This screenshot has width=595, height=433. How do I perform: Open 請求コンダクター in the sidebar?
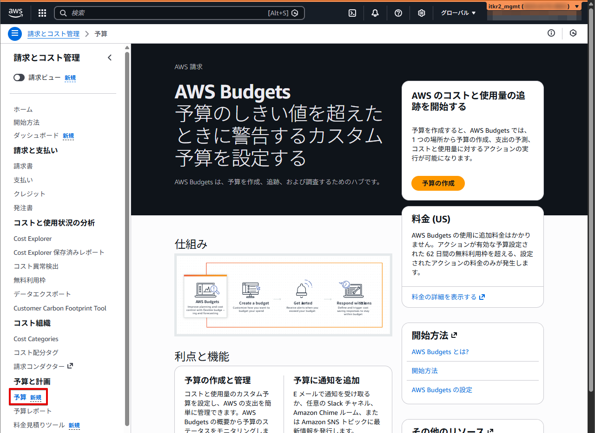click(39, 366)
